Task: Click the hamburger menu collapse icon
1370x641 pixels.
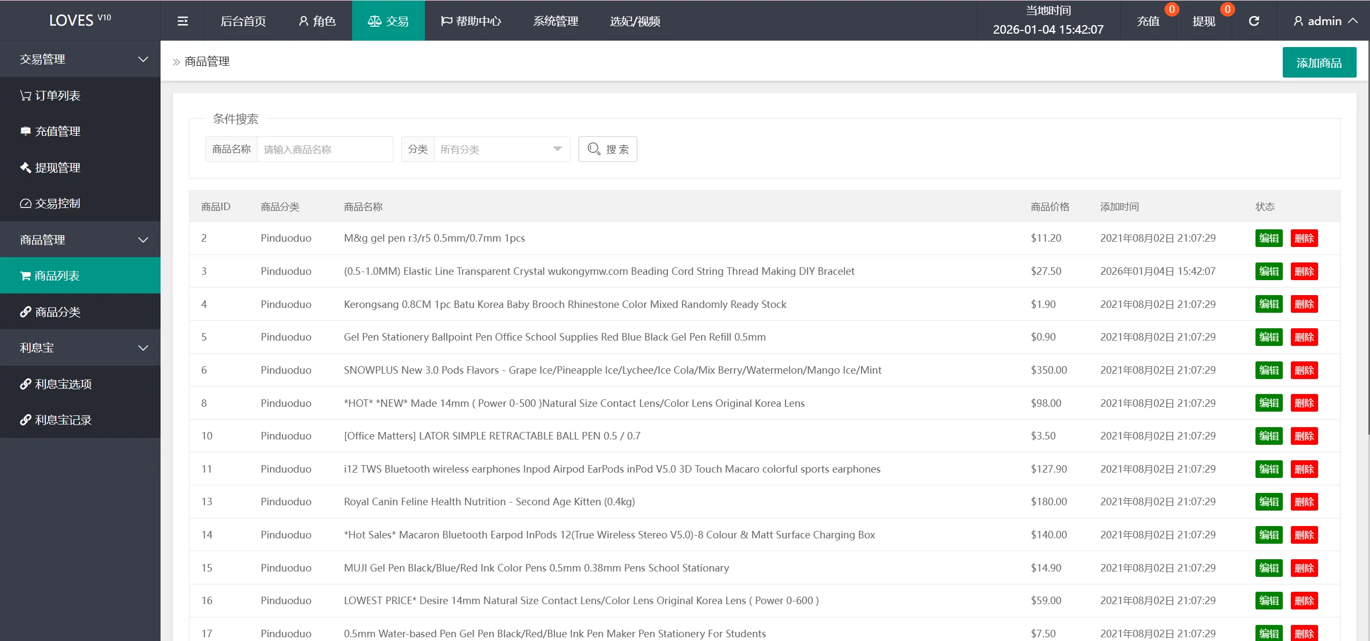Action: [182, 21]
